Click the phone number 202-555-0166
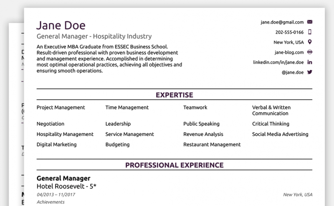 [289, 33]
